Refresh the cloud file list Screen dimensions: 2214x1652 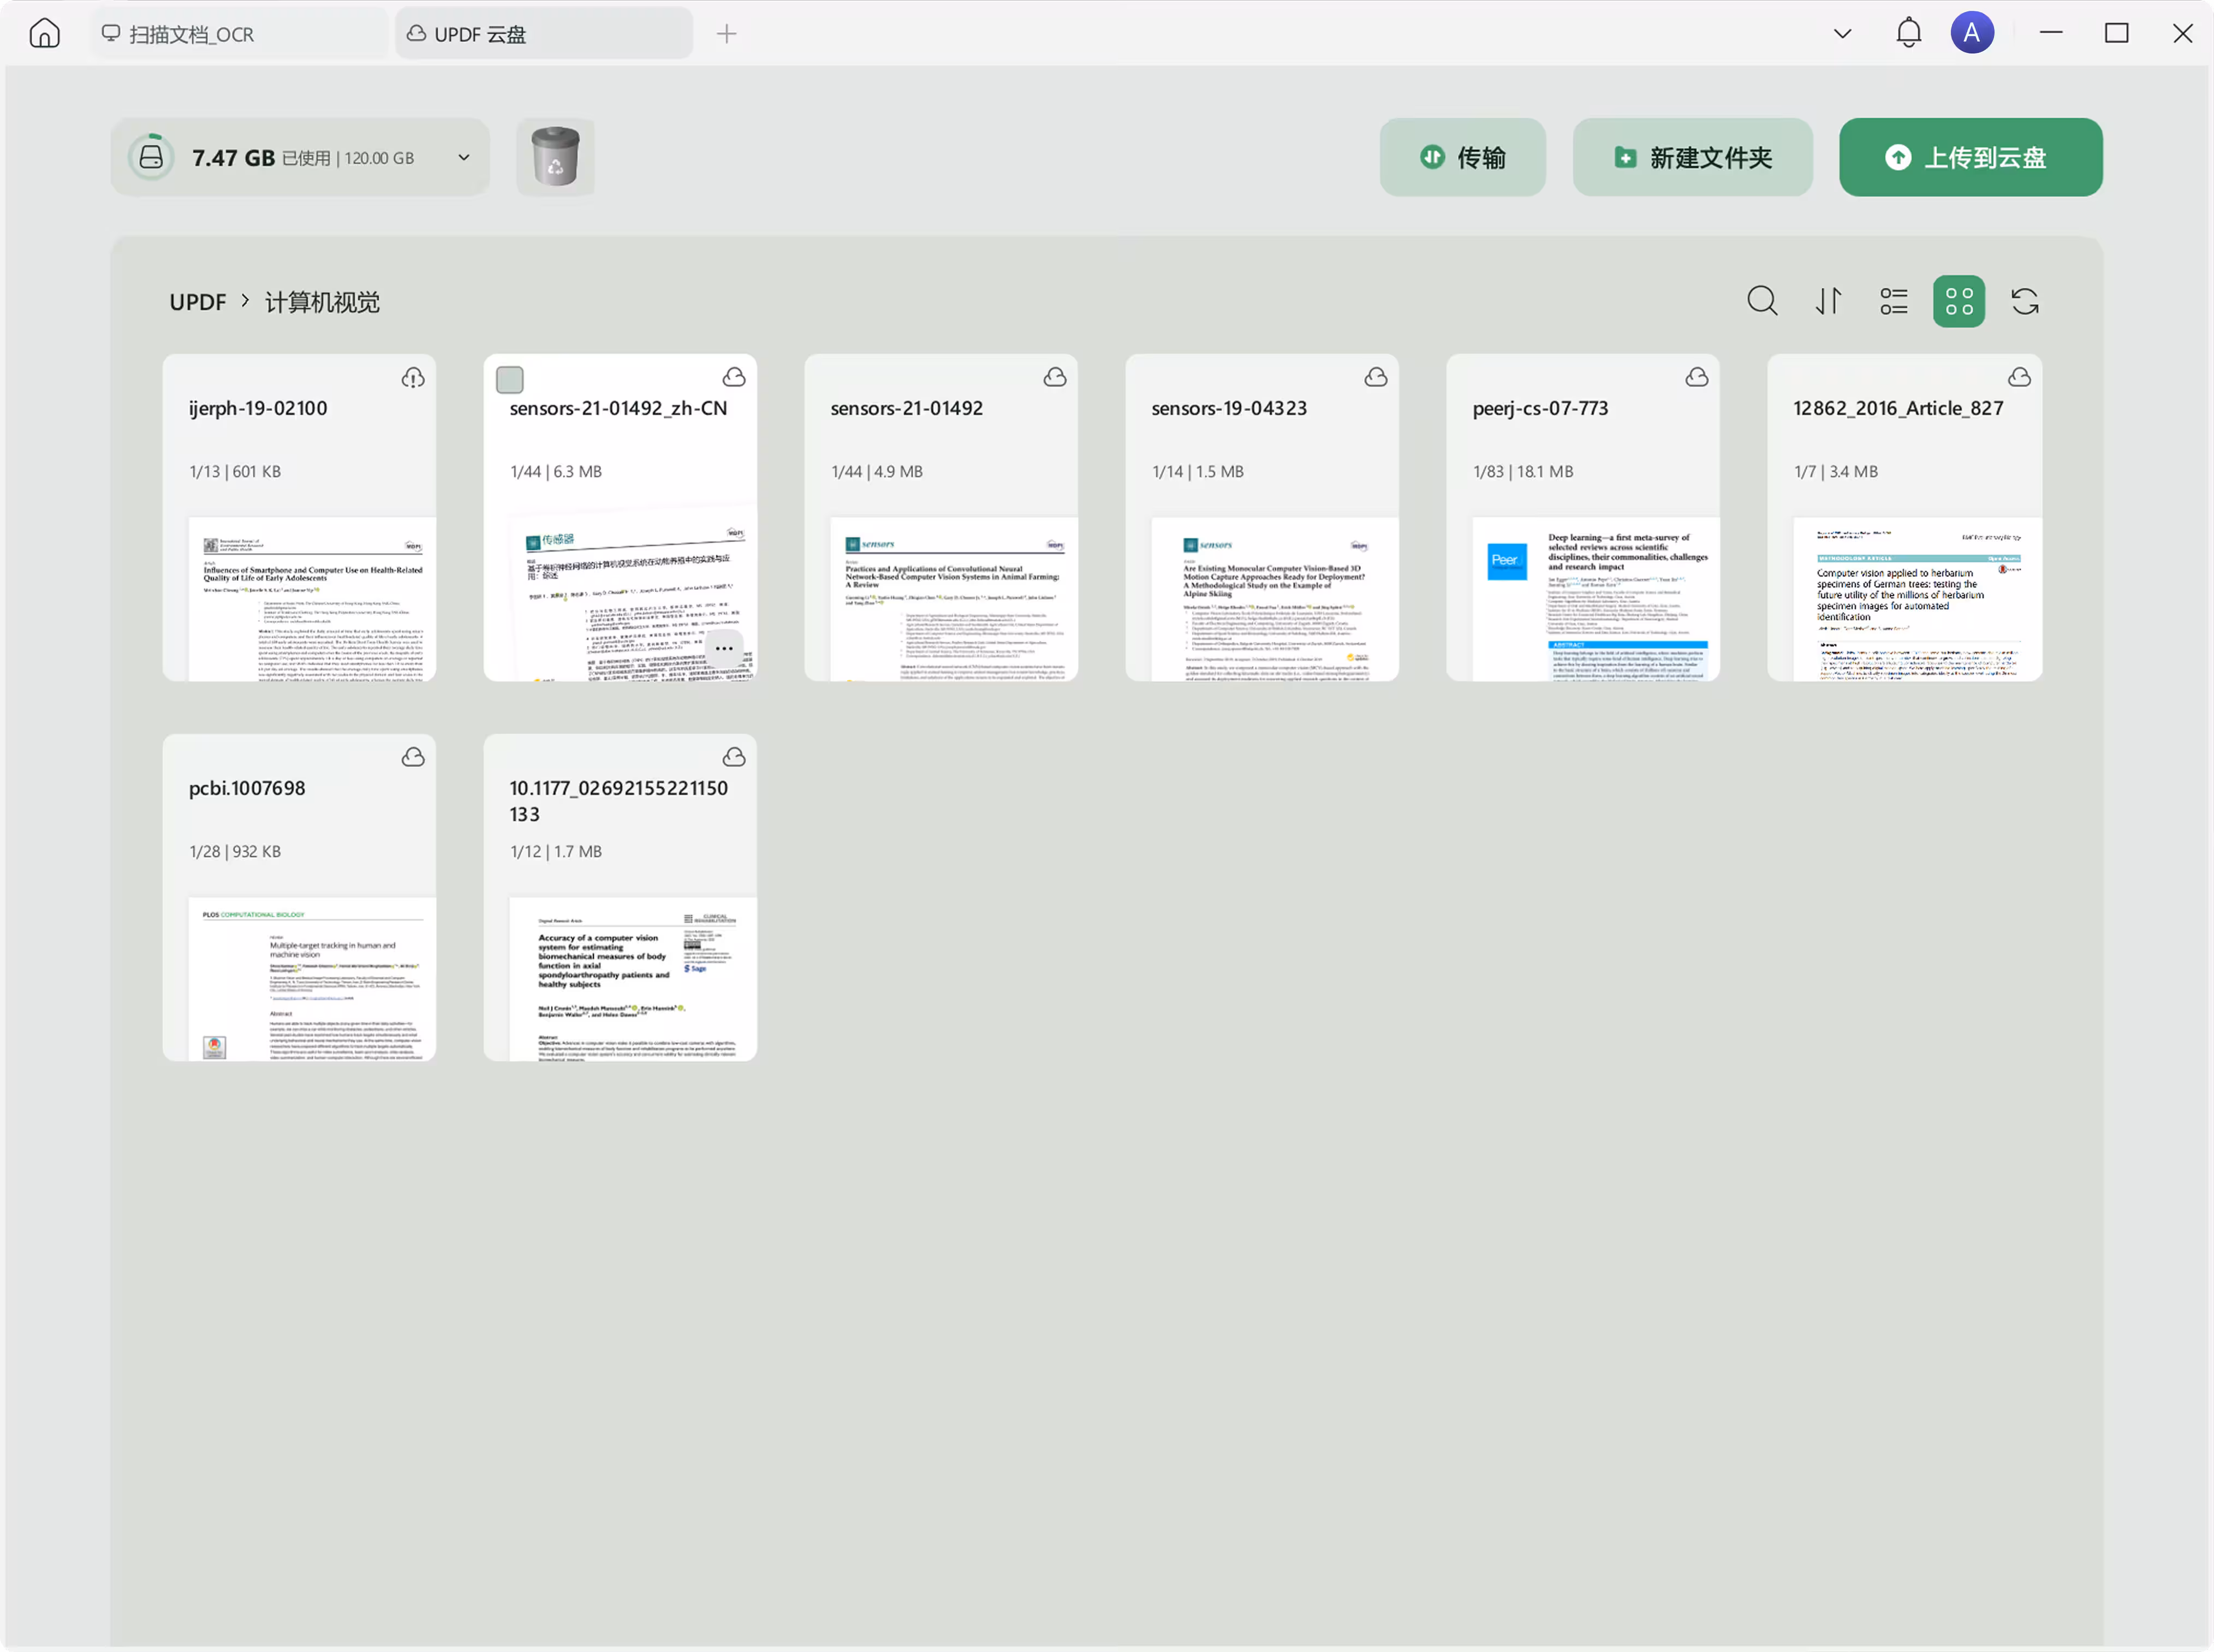pyautogui.click(x=2025, y=301)
